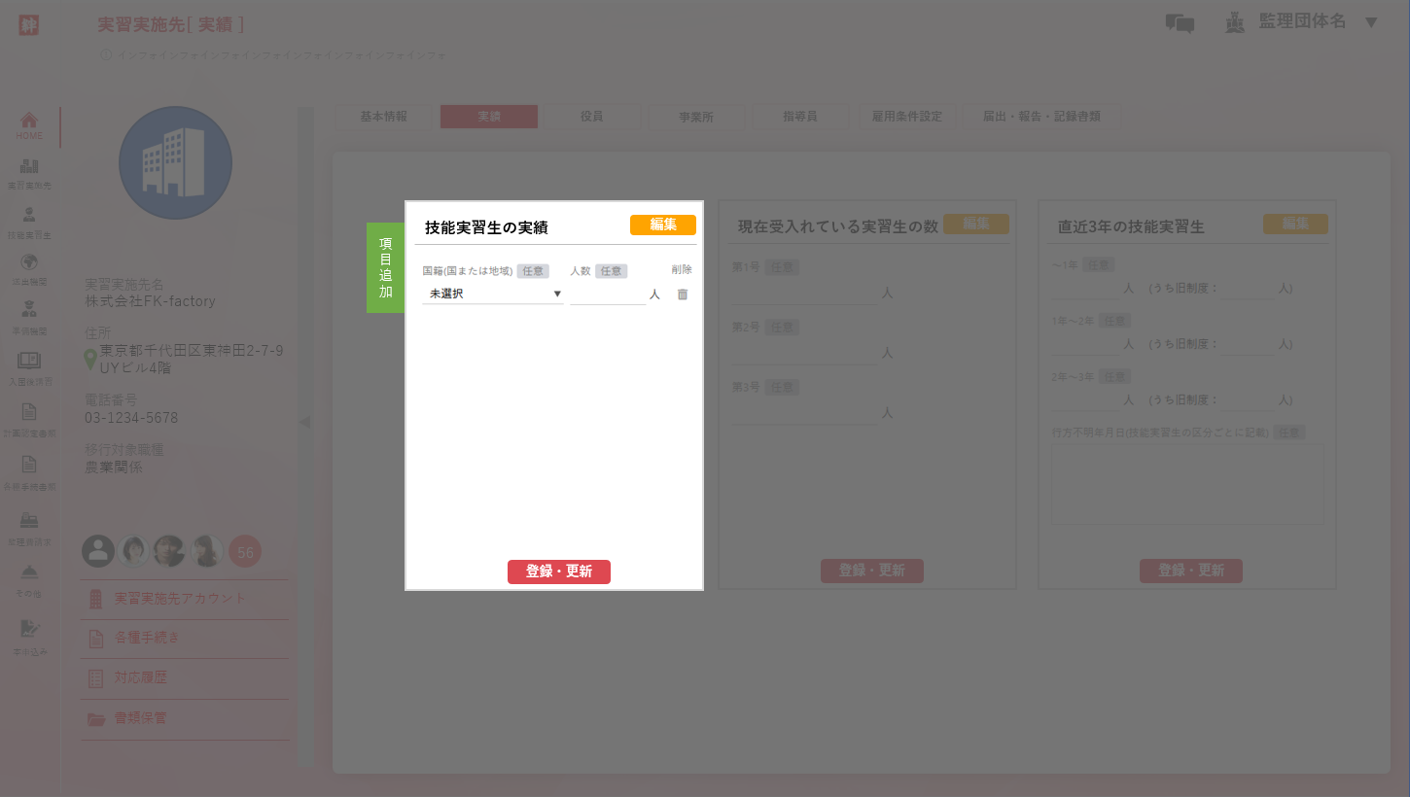Click the app logo at top left
This screenshot has width=1410, height=797.
[29, 25]
